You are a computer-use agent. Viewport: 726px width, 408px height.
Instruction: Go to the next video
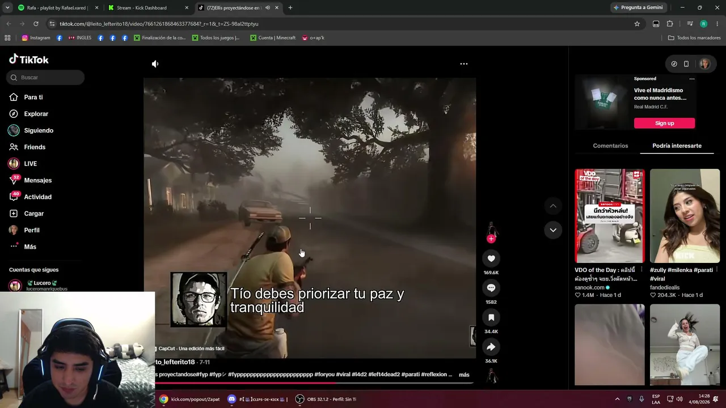(553, 229)
